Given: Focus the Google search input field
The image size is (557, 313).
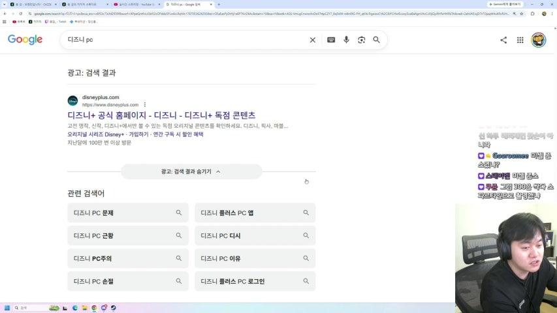Looking at the screenshot, I should point(187,40).
